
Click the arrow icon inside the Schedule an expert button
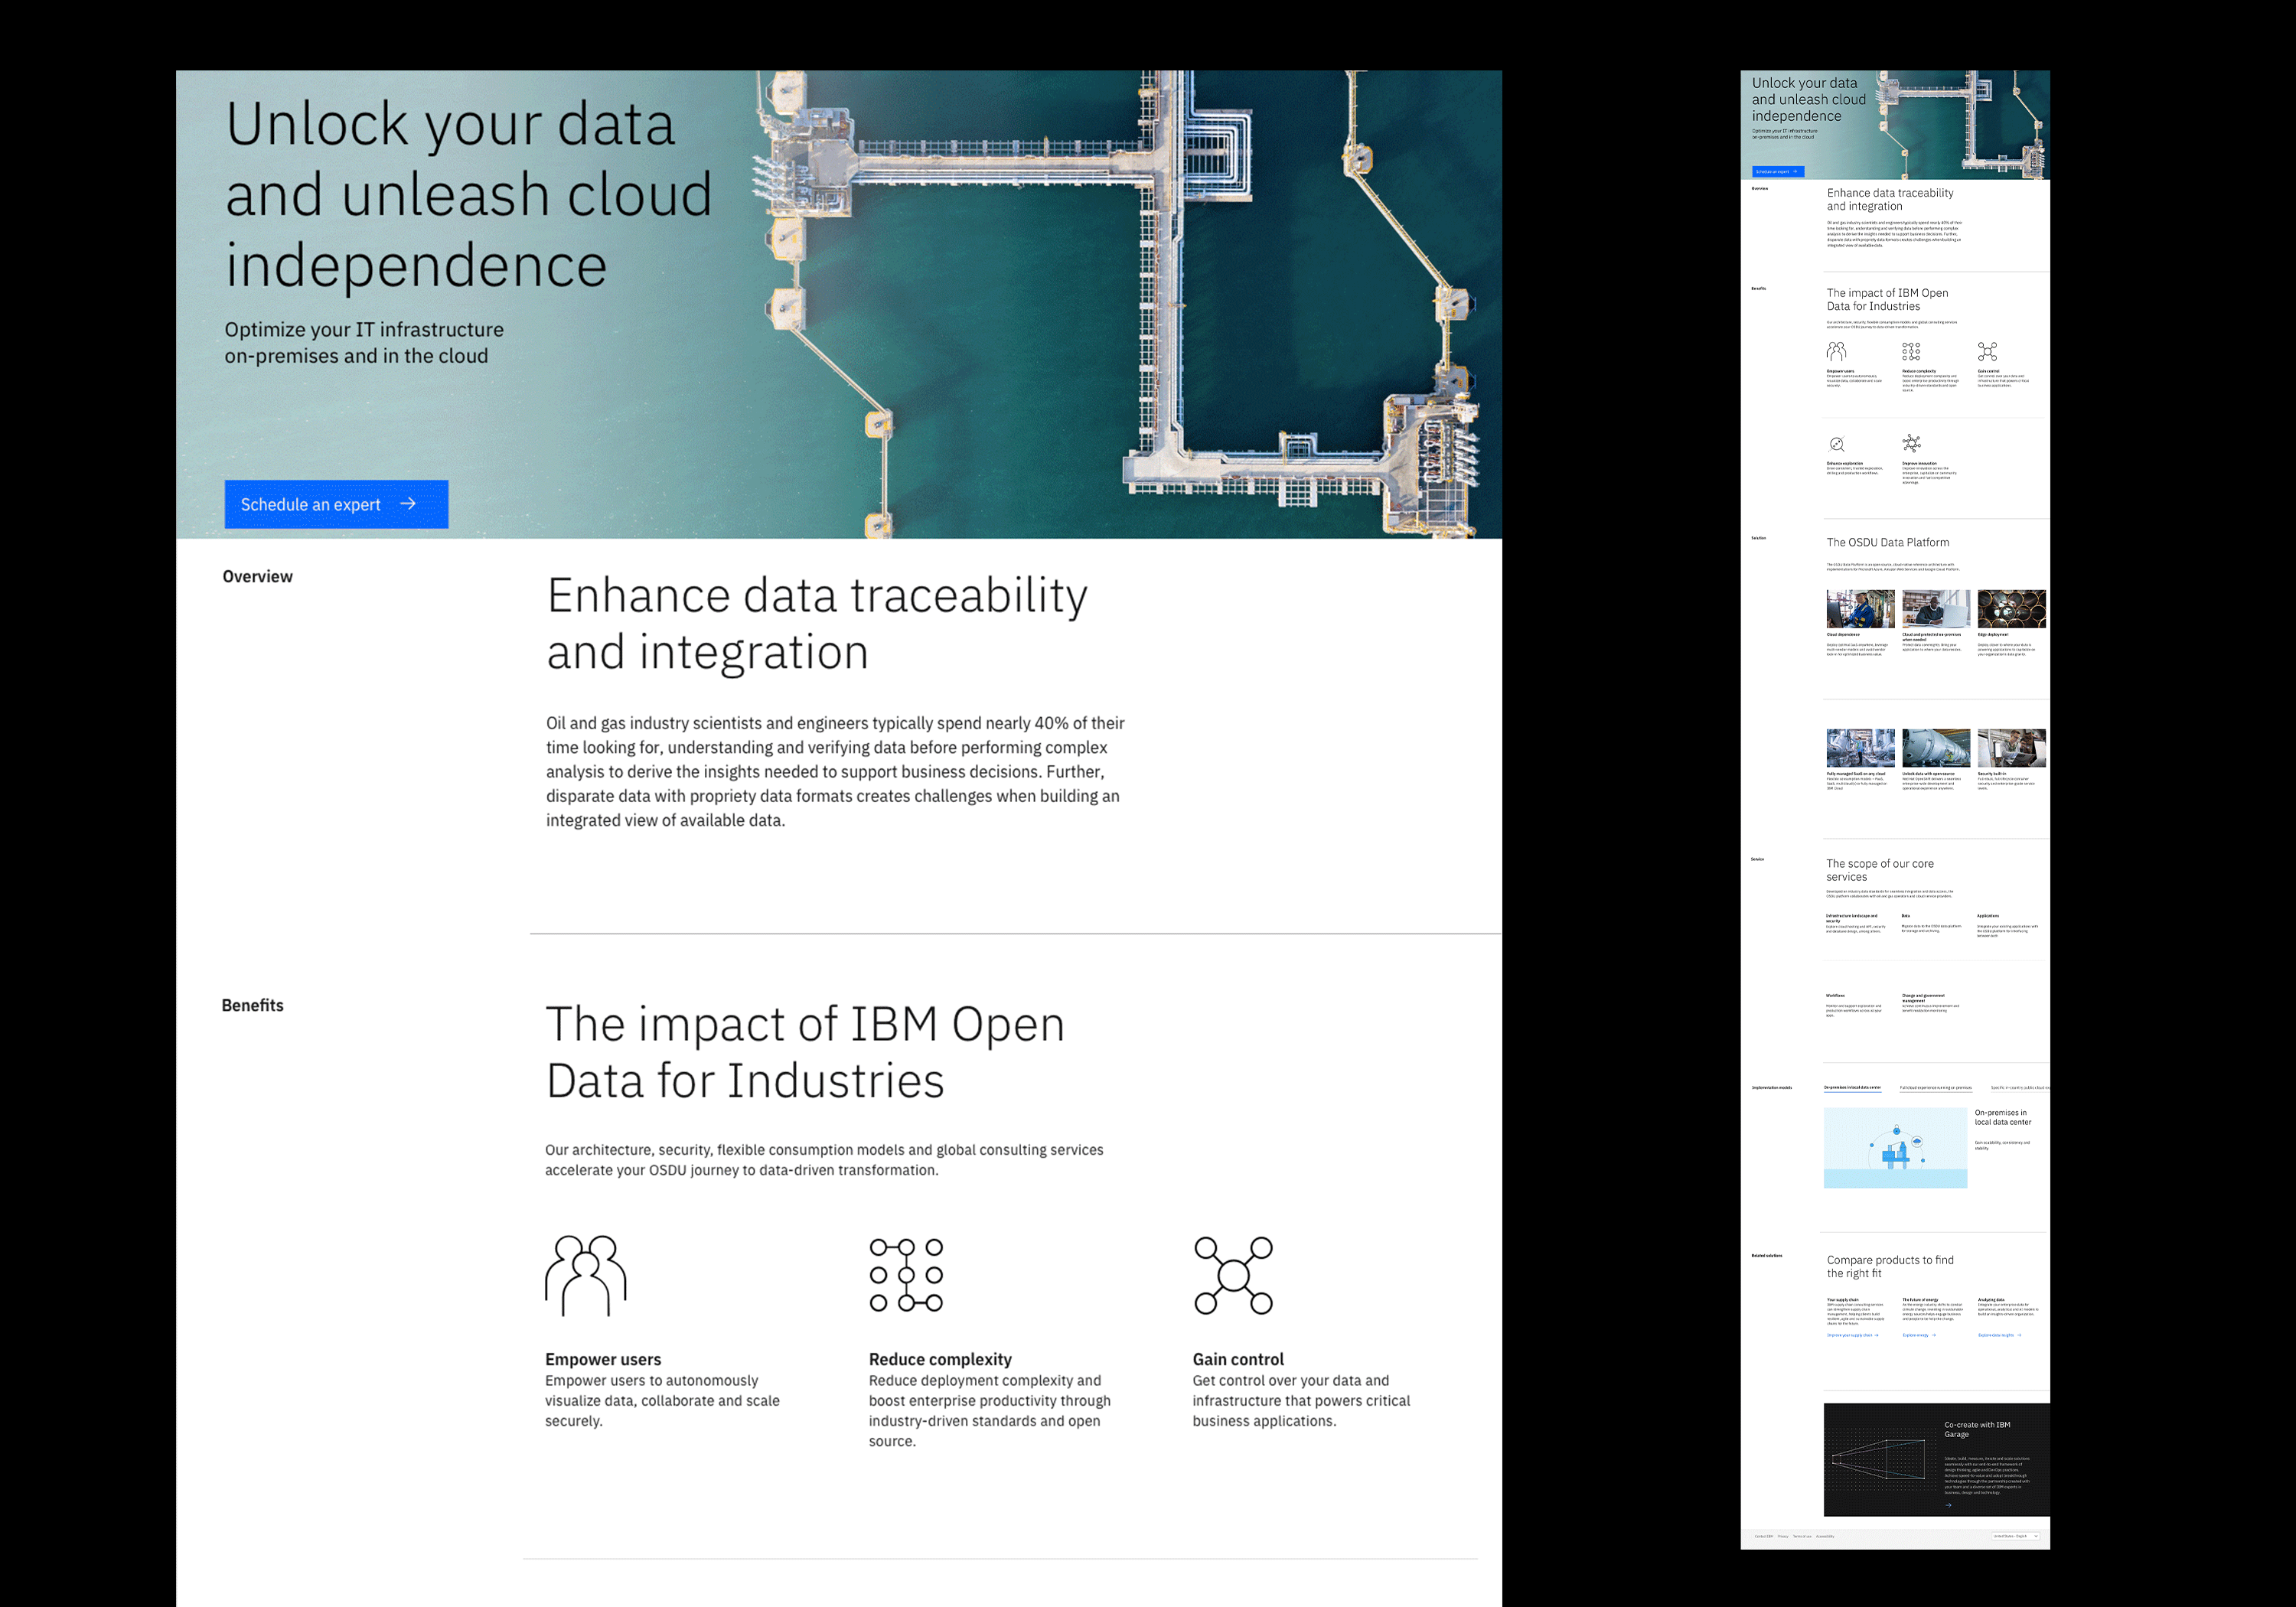tap(409, 504)
